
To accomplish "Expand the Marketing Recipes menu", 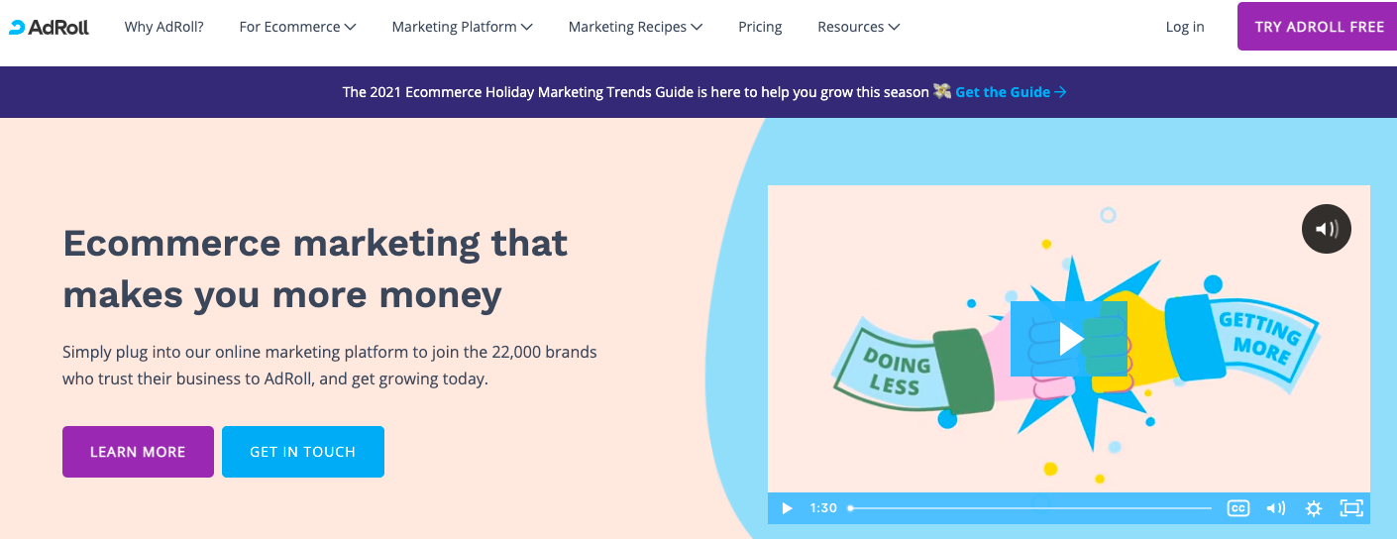I will (x=636, y=27).
